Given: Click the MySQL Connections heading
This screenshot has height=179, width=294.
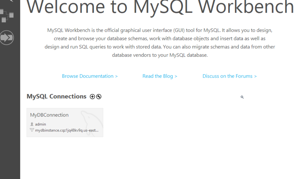Looking at the screenshot, I should coord(57,97).
